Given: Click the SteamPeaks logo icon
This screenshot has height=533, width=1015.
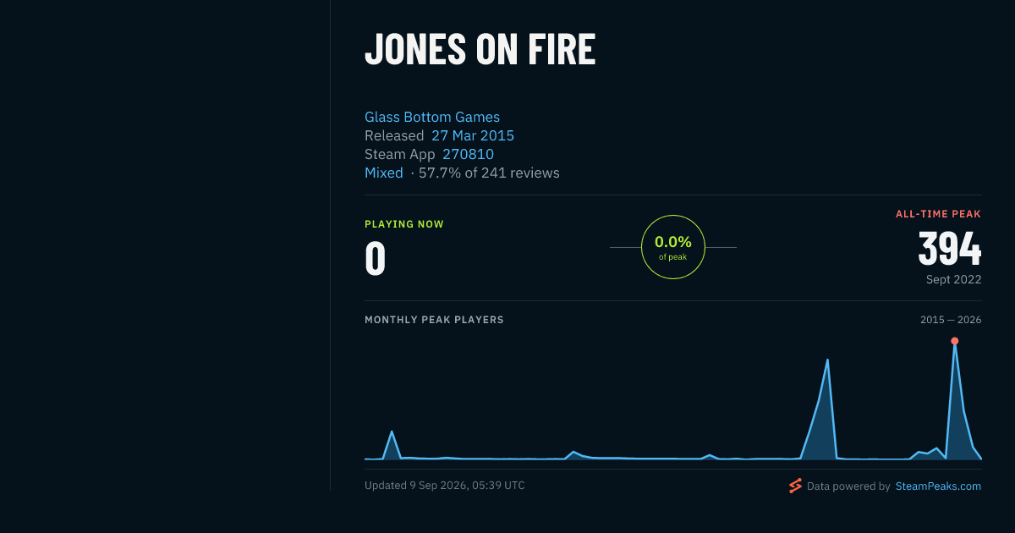Looking at the screenshot, I should (795, 486).
